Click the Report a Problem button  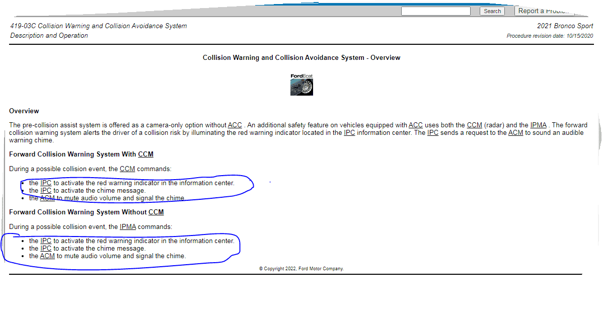pyautogui.click(x=543, y=11)
